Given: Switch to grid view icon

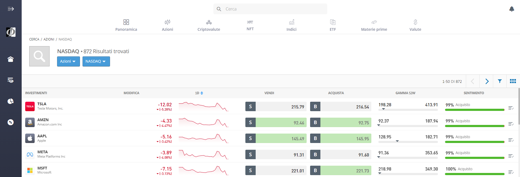Looking at the screenshot, I should click(513, 81).
